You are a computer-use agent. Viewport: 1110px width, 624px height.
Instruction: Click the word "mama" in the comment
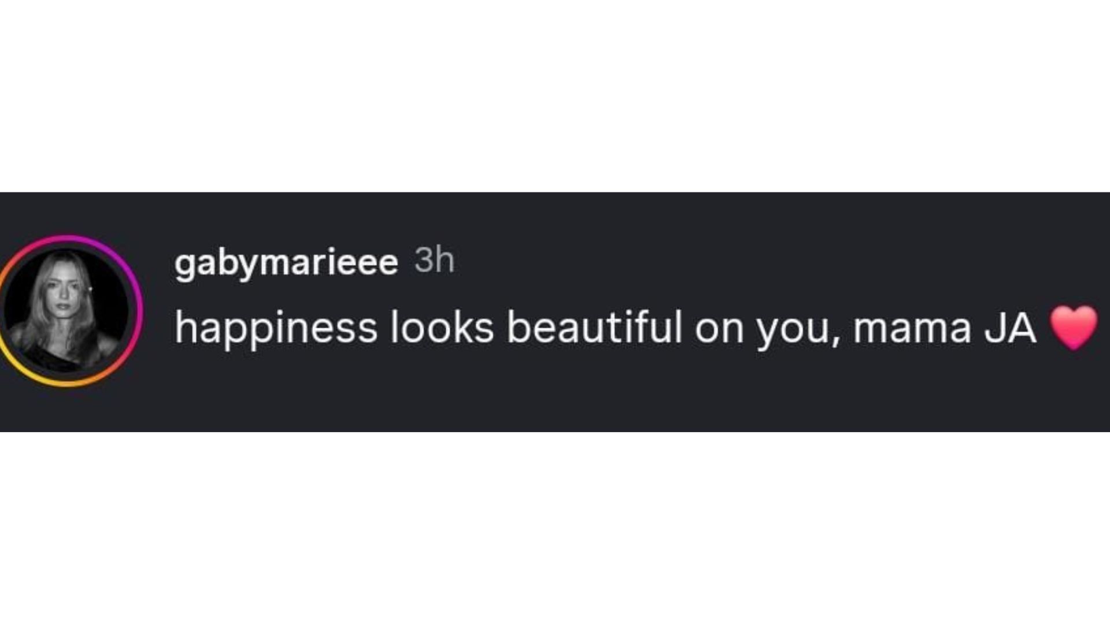912,328
